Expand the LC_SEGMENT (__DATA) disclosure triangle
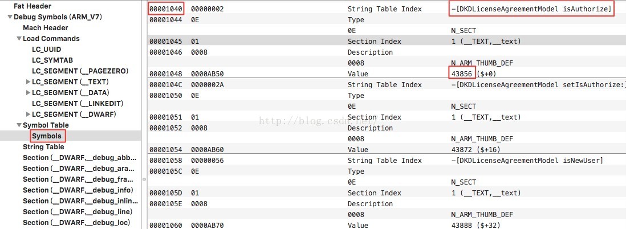This screenshot has width=626, height=229. coord(28,93)
